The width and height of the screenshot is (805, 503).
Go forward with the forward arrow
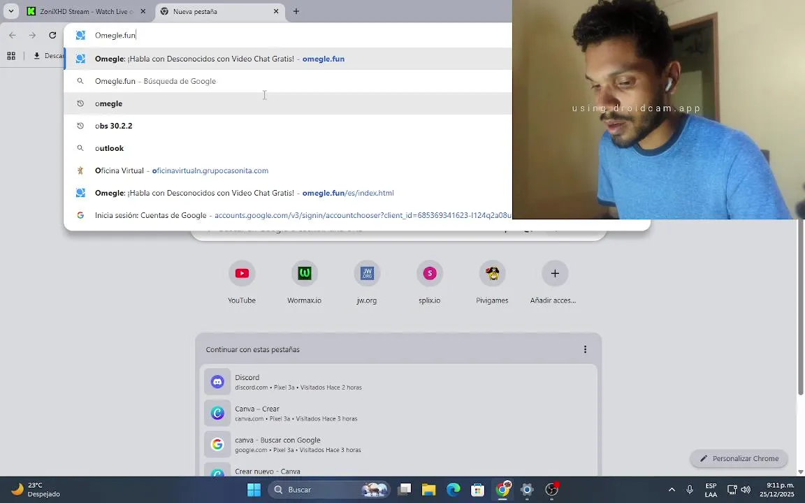[32, 36]
